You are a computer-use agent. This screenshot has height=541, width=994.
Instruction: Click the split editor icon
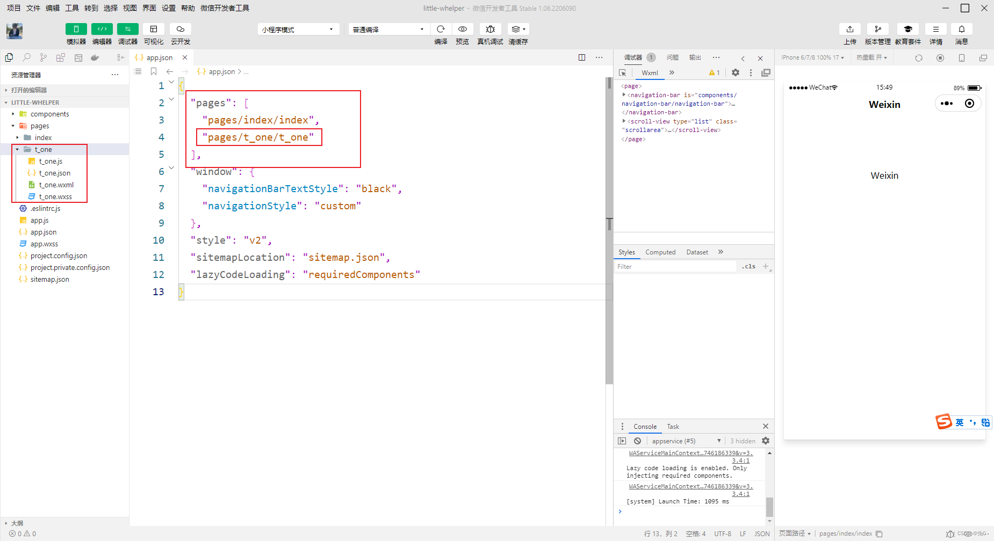[582, 57]
